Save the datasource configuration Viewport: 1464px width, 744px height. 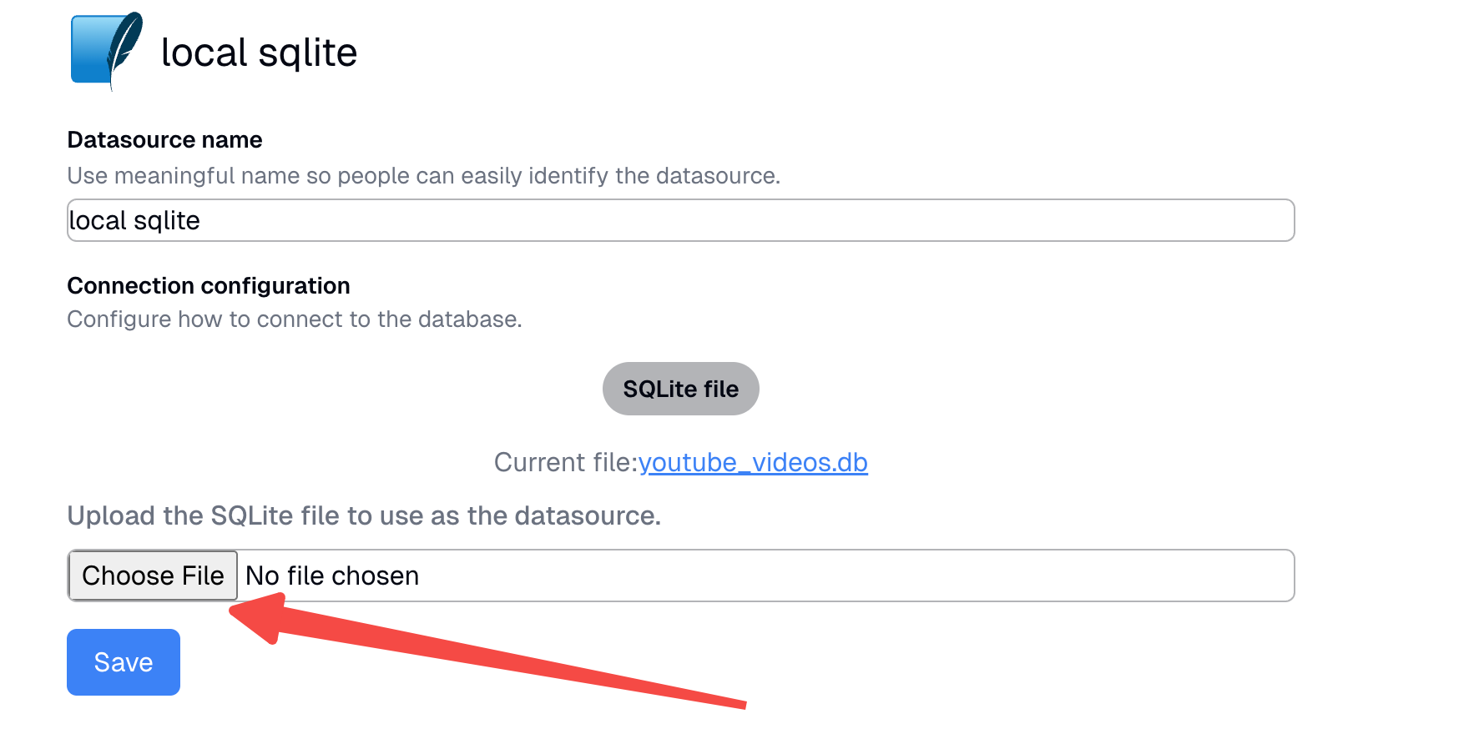pyautogui.click(x=124, y=662)
